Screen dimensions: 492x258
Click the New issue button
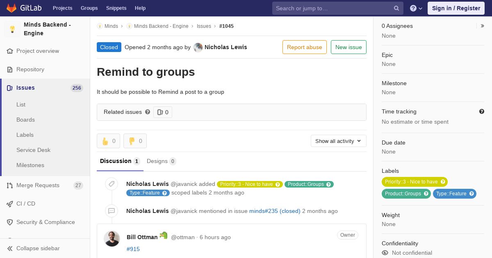348,47
